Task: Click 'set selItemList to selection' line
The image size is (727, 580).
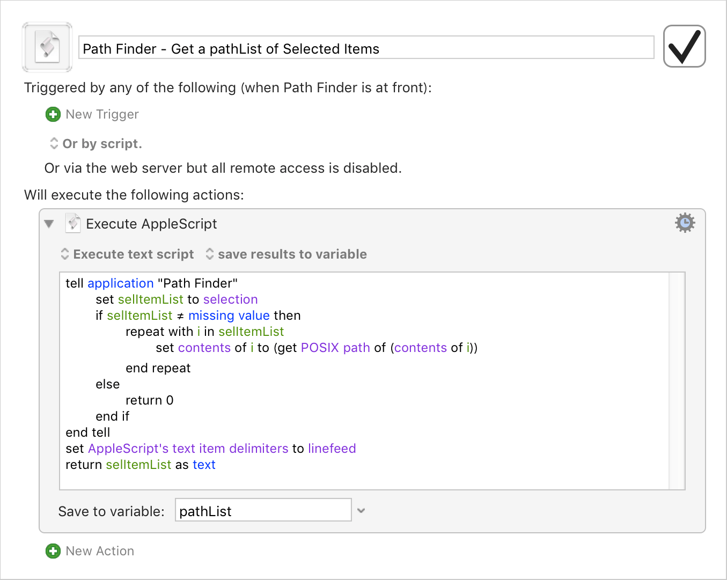Action: [177, 299]
